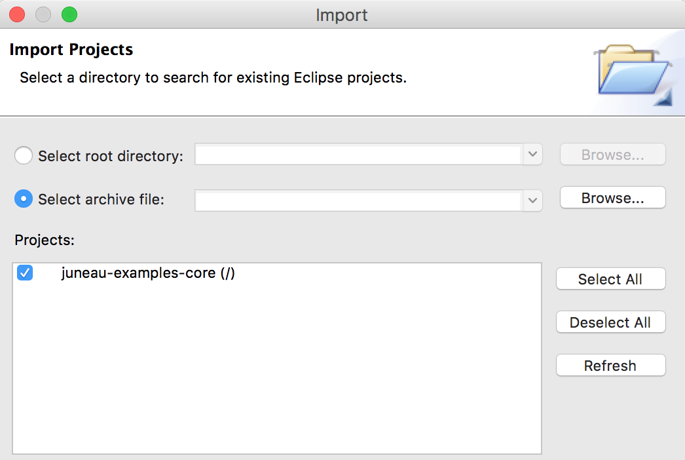
Task: Click the root directory path text field
Action: click(358, 155)
